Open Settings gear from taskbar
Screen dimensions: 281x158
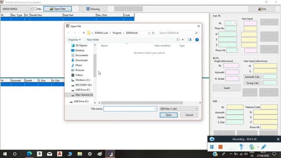[x=90, y=154]
